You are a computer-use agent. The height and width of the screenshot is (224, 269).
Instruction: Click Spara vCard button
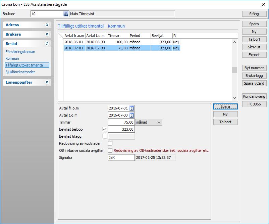254,83
